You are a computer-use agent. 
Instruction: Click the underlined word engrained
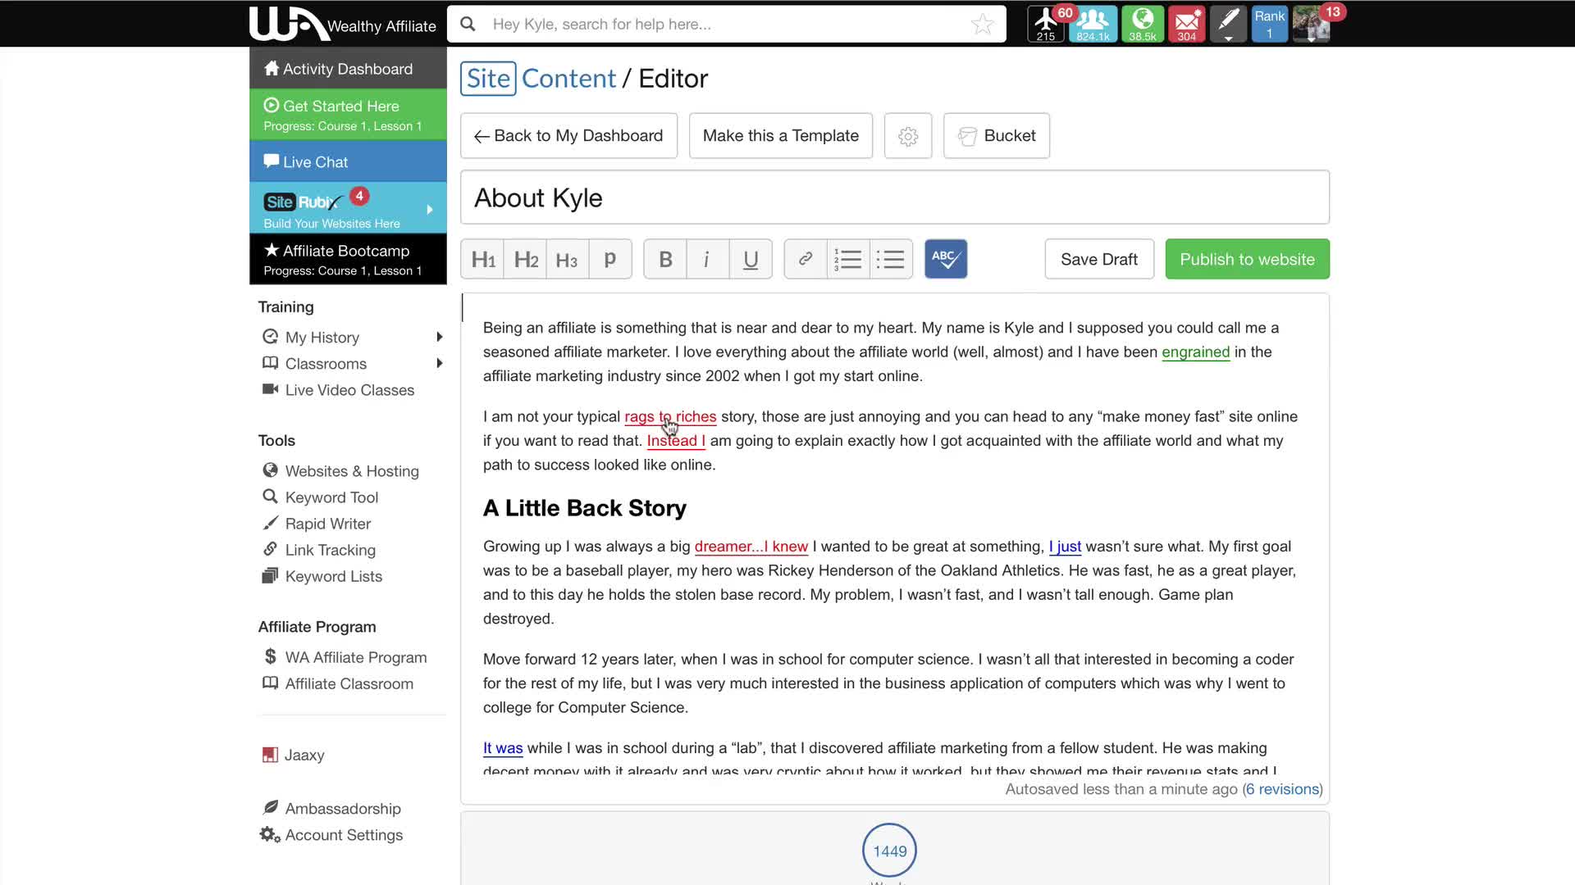click(1195, 352)
